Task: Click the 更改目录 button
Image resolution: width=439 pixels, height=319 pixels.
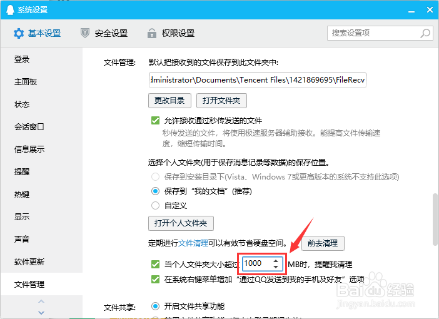Action: click(x=169, y=101)
